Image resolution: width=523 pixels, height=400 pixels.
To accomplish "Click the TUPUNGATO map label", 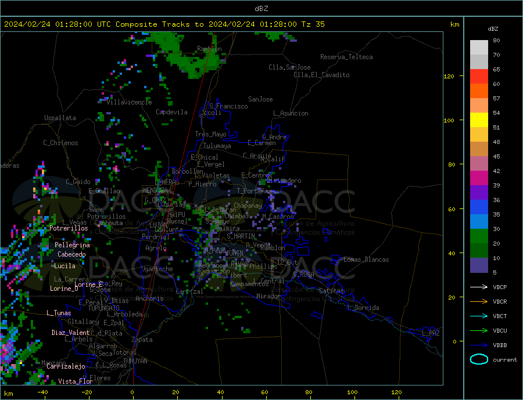I will [x=104, y=308].
